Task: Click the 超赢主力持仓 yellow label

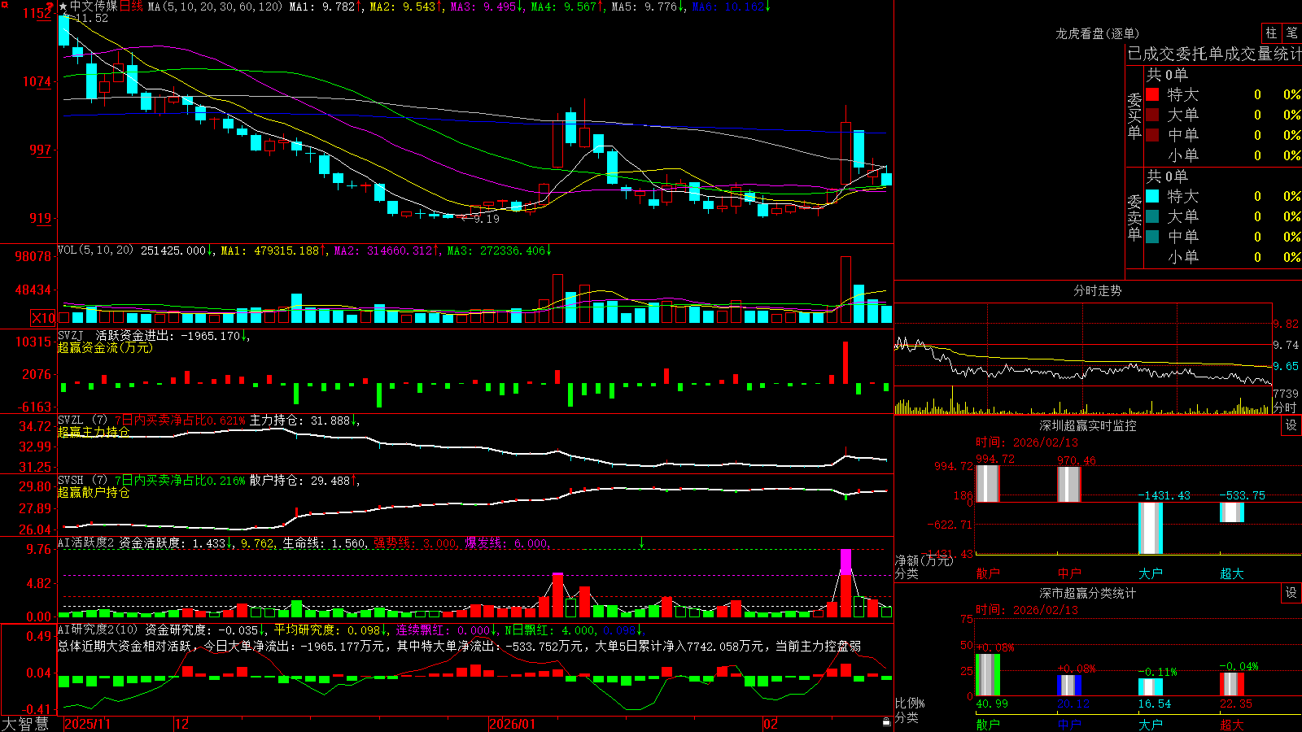Action: [94, 432]
